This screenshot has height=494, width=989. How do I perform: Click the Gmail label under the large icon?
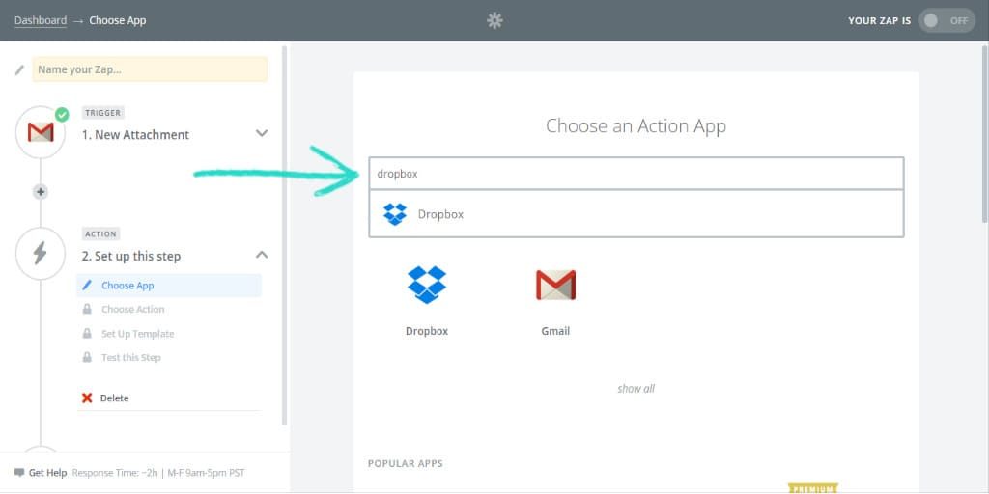click(x=555, y=331)
